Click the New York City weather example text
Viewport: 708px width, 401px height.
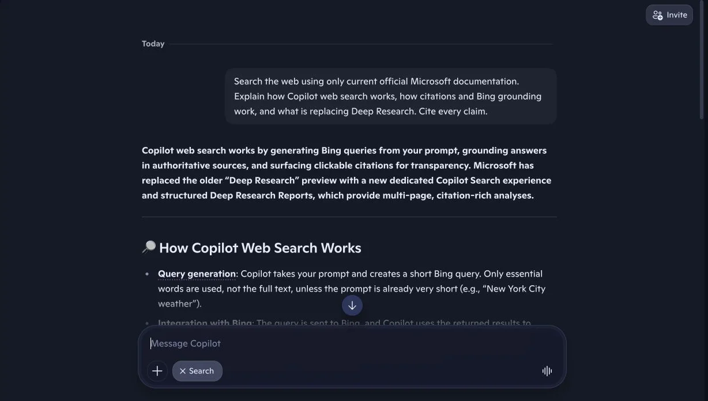352,296
